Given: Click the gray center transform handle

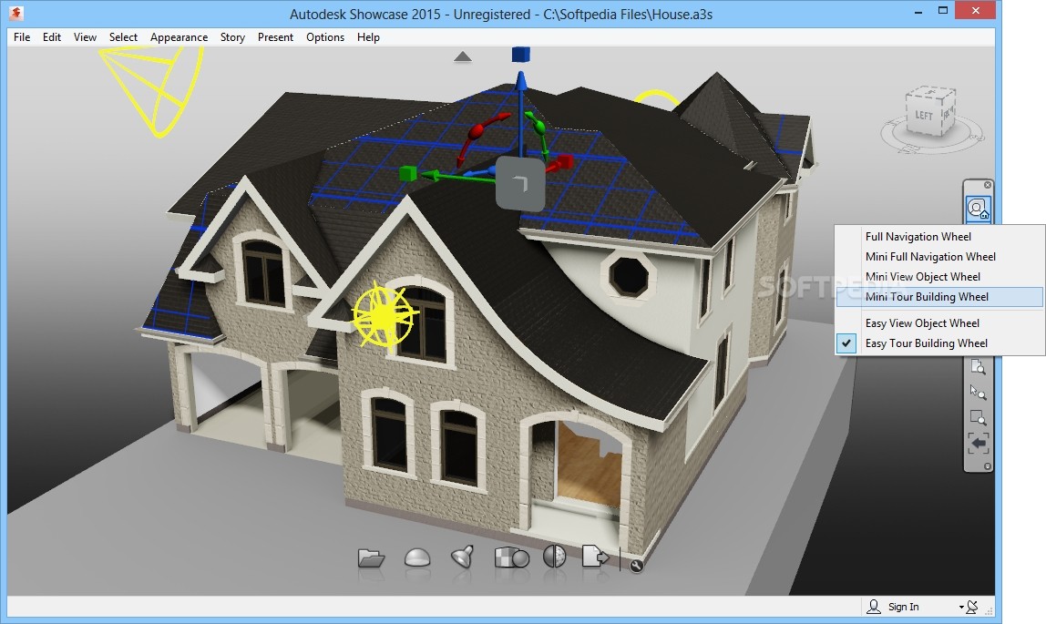Looking at the screenshot, I should click(520, 183).
